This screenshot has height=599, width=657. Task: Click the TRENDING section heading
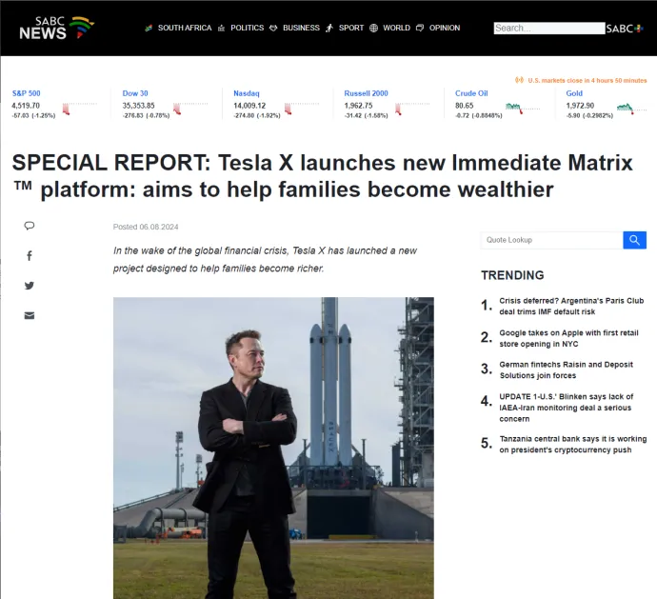512,275
